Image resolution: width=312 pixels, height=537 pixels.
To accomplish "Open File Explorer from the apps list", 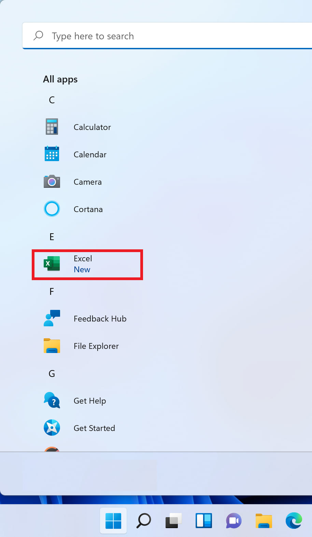I will pyautogui.click(x=52, y=346).
